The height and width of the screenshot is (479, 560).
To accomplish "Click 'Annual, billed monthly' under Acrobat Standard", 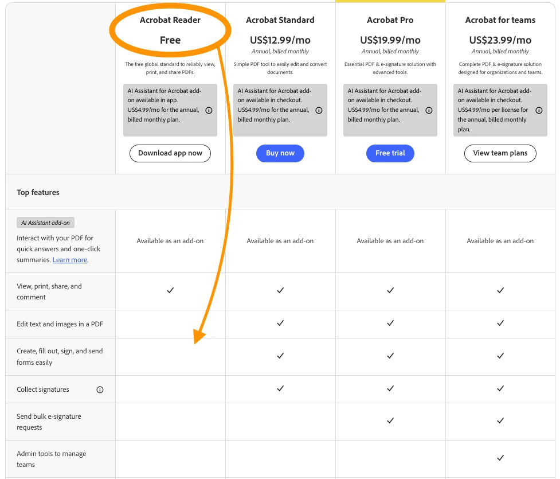I will (x=280, y=52).
